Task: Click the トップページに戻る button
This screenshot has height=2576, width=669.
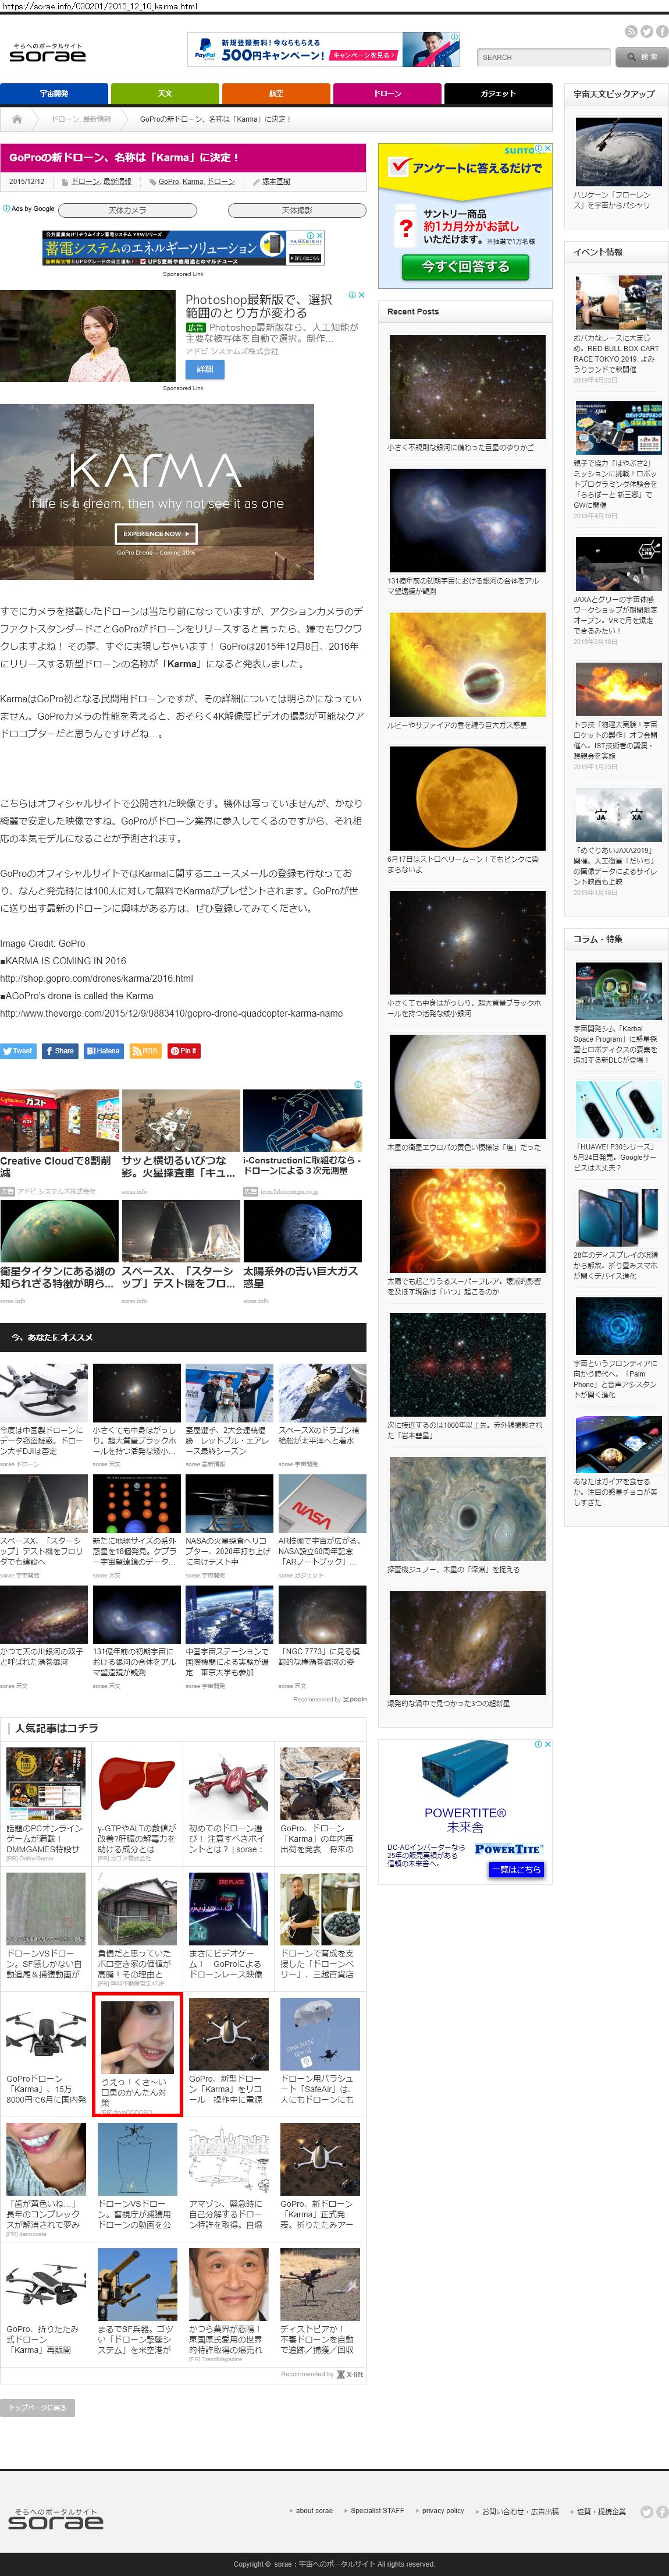Action: click(38, 2408)
